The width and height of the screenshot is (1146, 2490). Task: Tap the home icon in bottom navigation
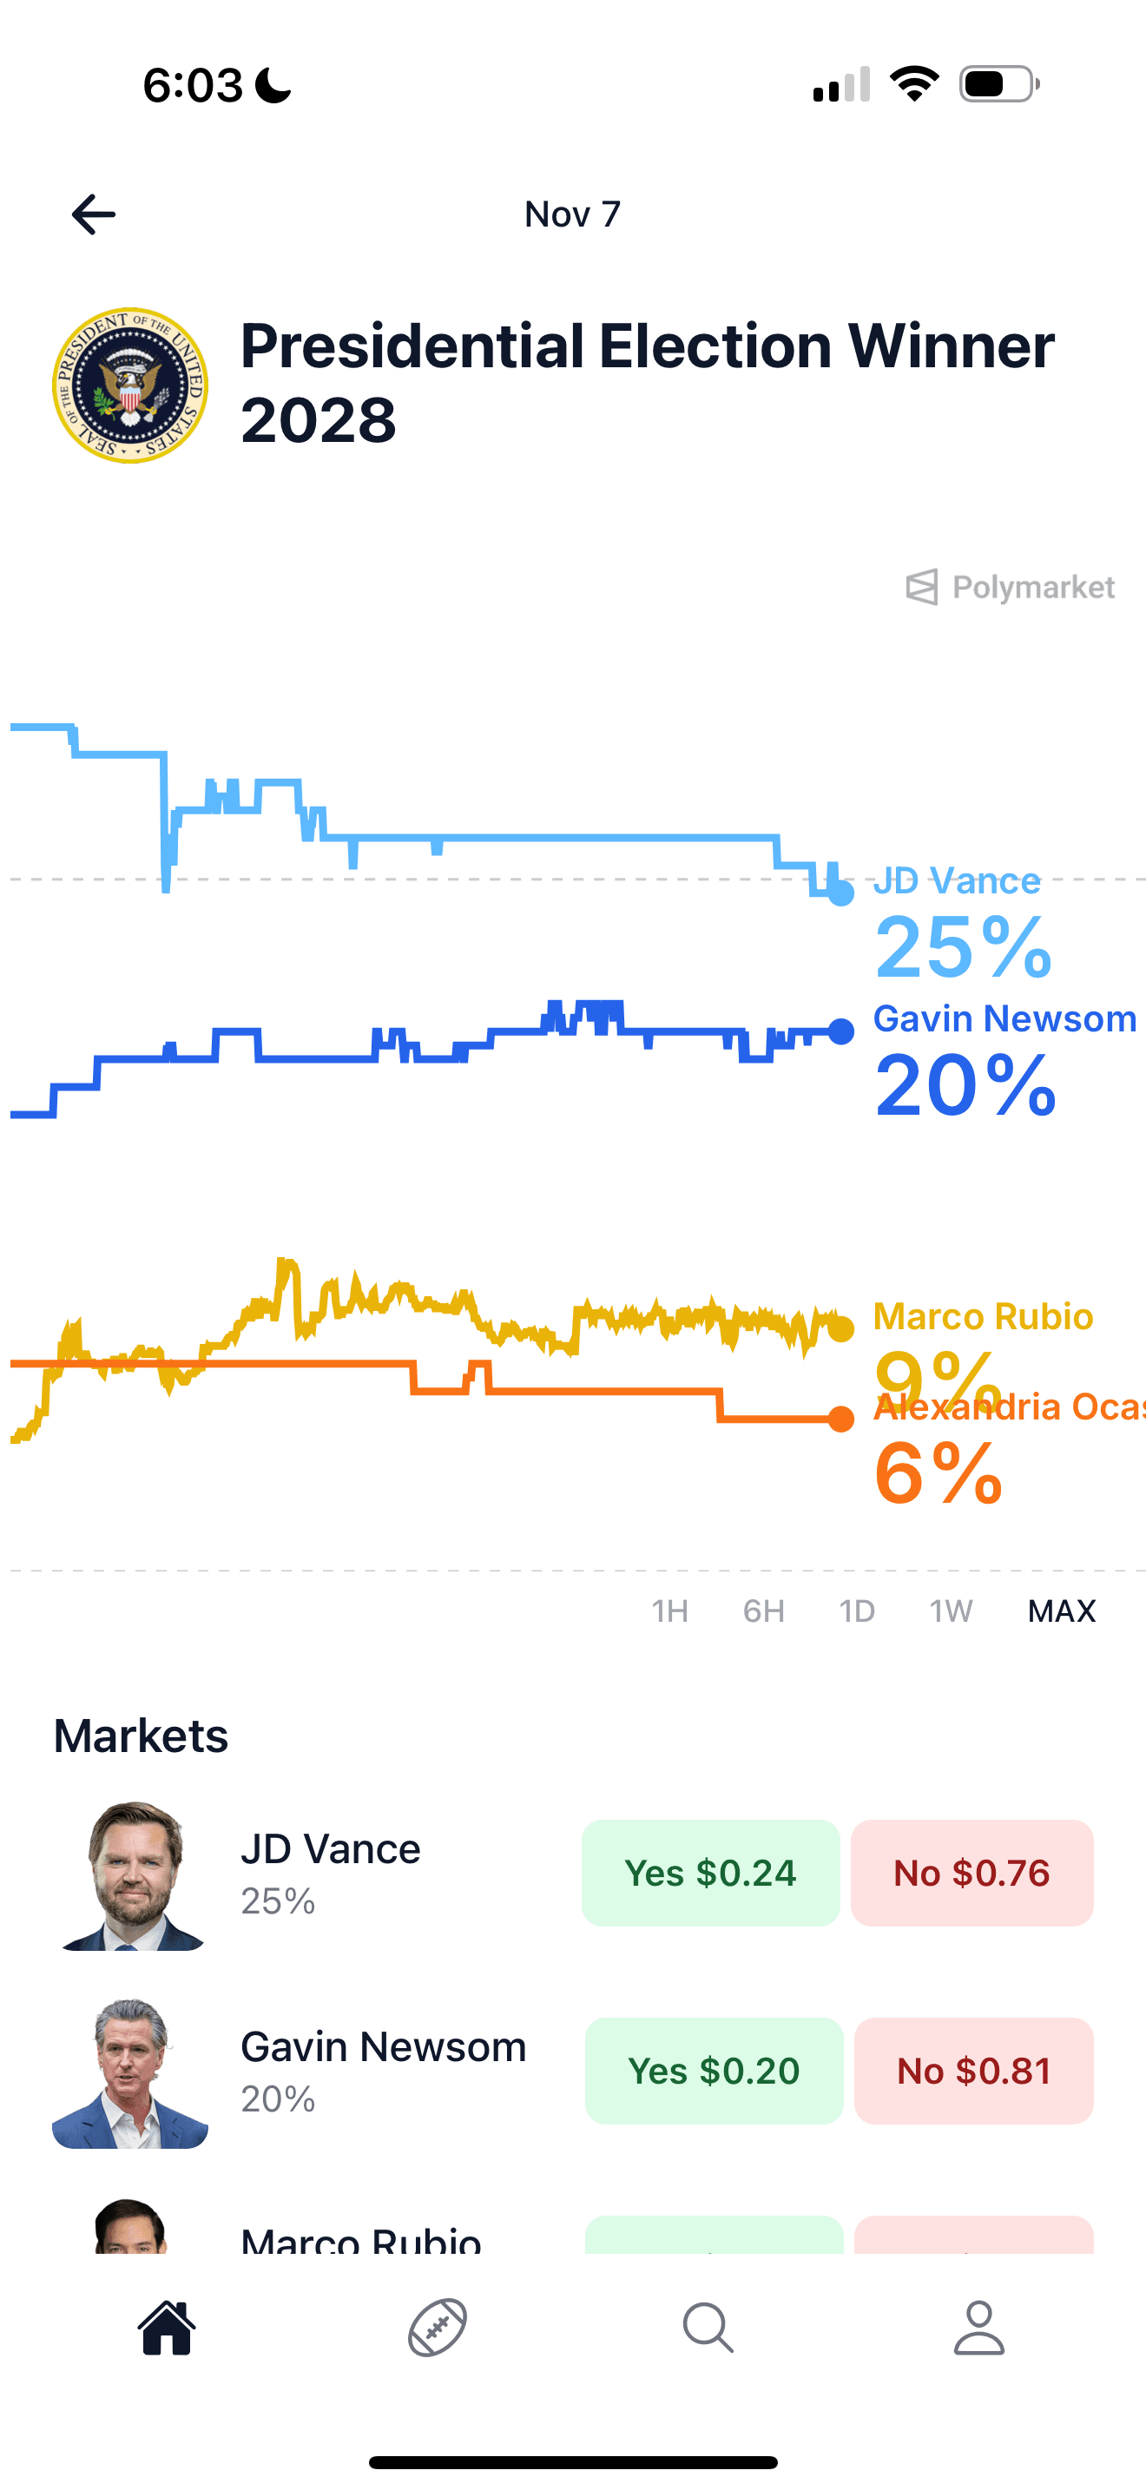click(164, 2329)
